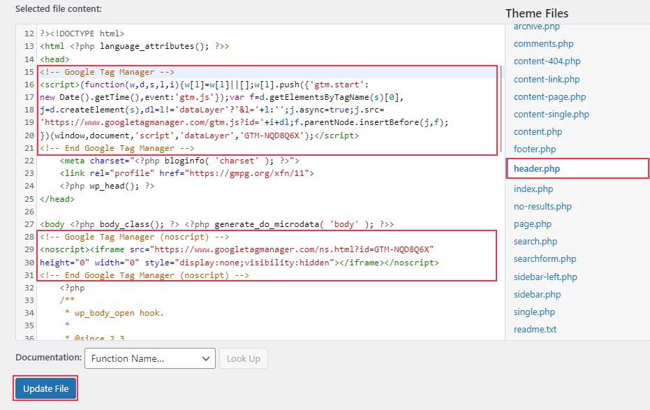Open readme.txt theme file
The width and height of the screenshot is (650, 410).
(535, 329)
